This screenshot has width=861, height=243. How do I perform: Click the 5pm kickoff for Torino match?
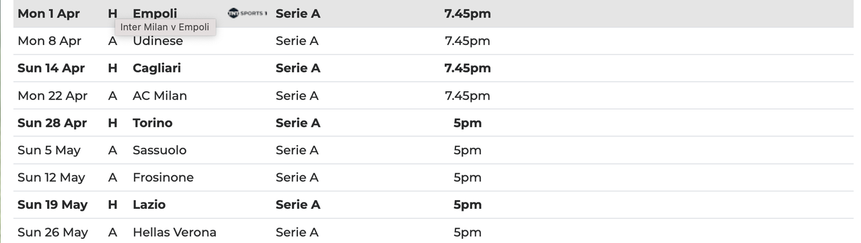(467, 123)
